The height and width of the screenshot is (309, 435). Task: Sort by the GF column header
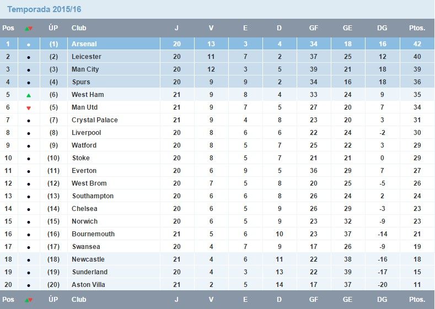313,28
